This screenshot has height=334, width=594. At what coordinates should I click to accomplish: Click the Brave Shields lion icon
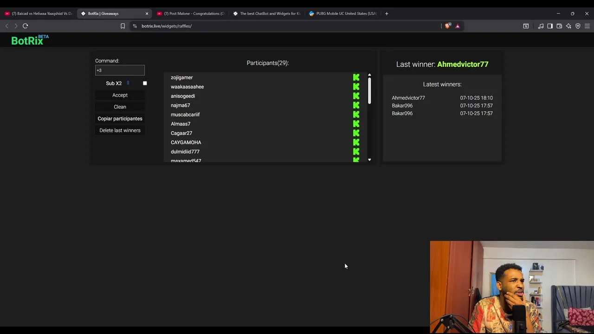tap(447, 26)
